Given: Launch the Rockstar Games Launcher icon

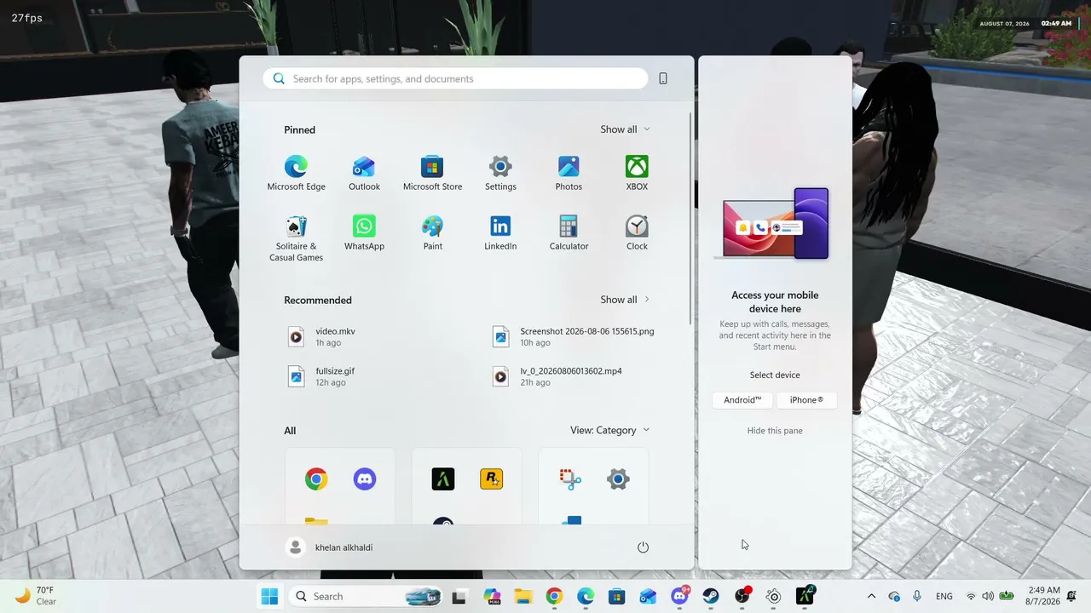Looking at the screenshot, I should click(x=491, y=479).
